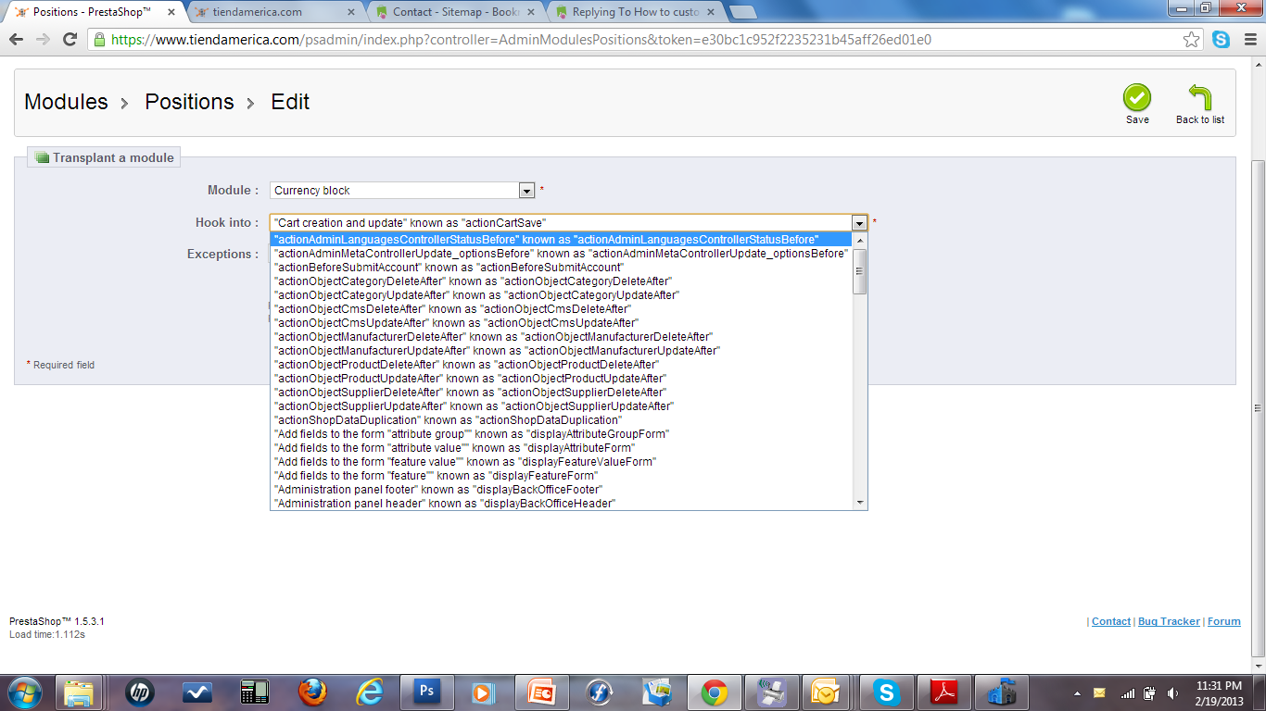Click the Positions breadcrumb link
This screenshot has height=711, width=1266.
[189, 102]
